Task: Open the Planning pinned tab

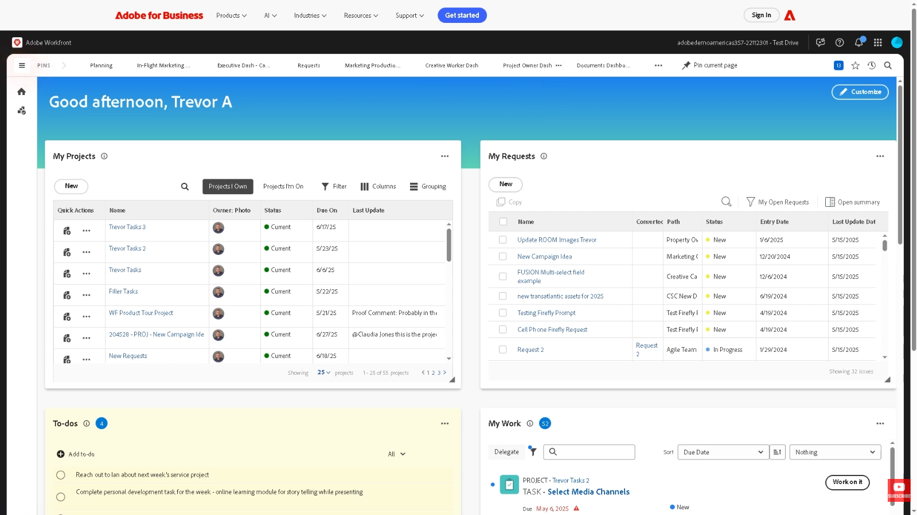Action: pyautogui.click(x=102, y=65)
